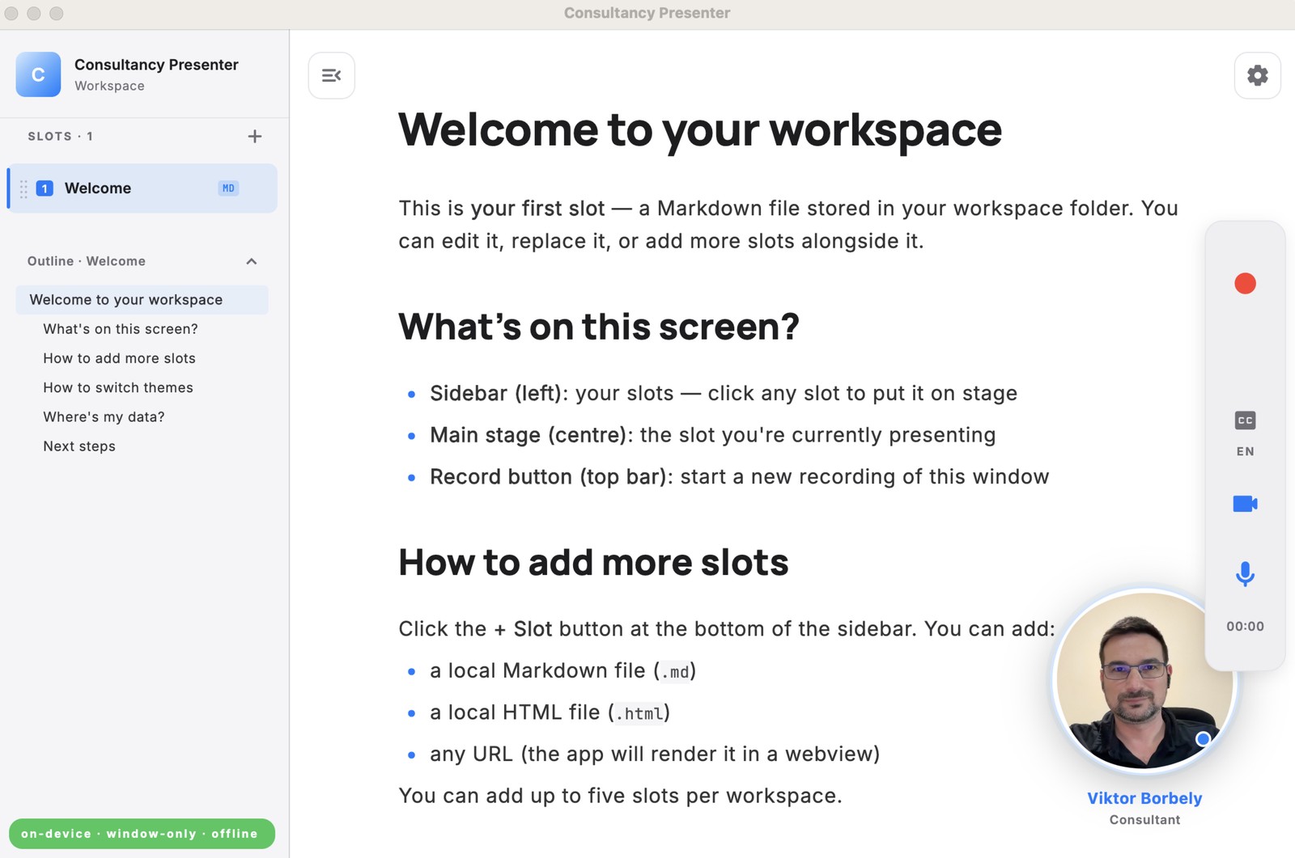Open settings via the gear icon
The image size is (1295, 858).
[1257, 75]
